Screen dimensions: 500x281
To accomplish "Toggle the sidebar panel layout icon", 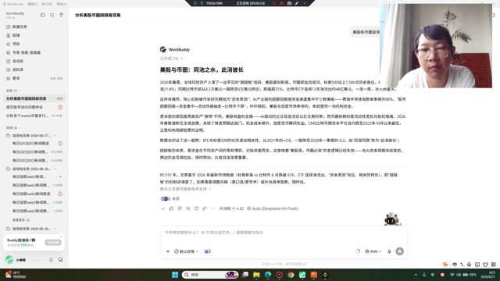I will pyautogui.click(x=42, y=15).
